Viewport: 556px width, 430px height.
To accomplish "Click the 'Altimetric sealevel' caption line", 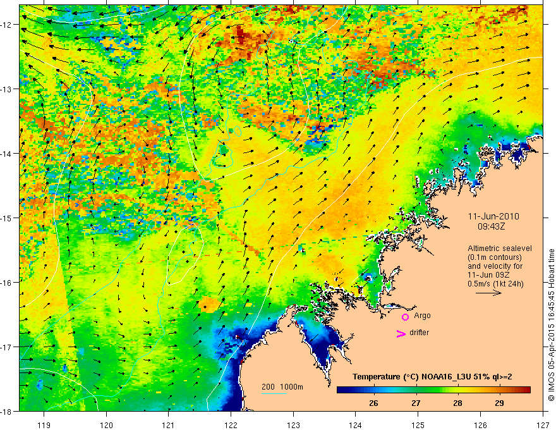I will [x=500, y=249].
